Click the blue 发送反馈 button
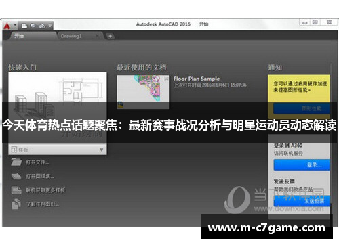The height and width of the screenshot is (245, 339). [x=302, y=201]
